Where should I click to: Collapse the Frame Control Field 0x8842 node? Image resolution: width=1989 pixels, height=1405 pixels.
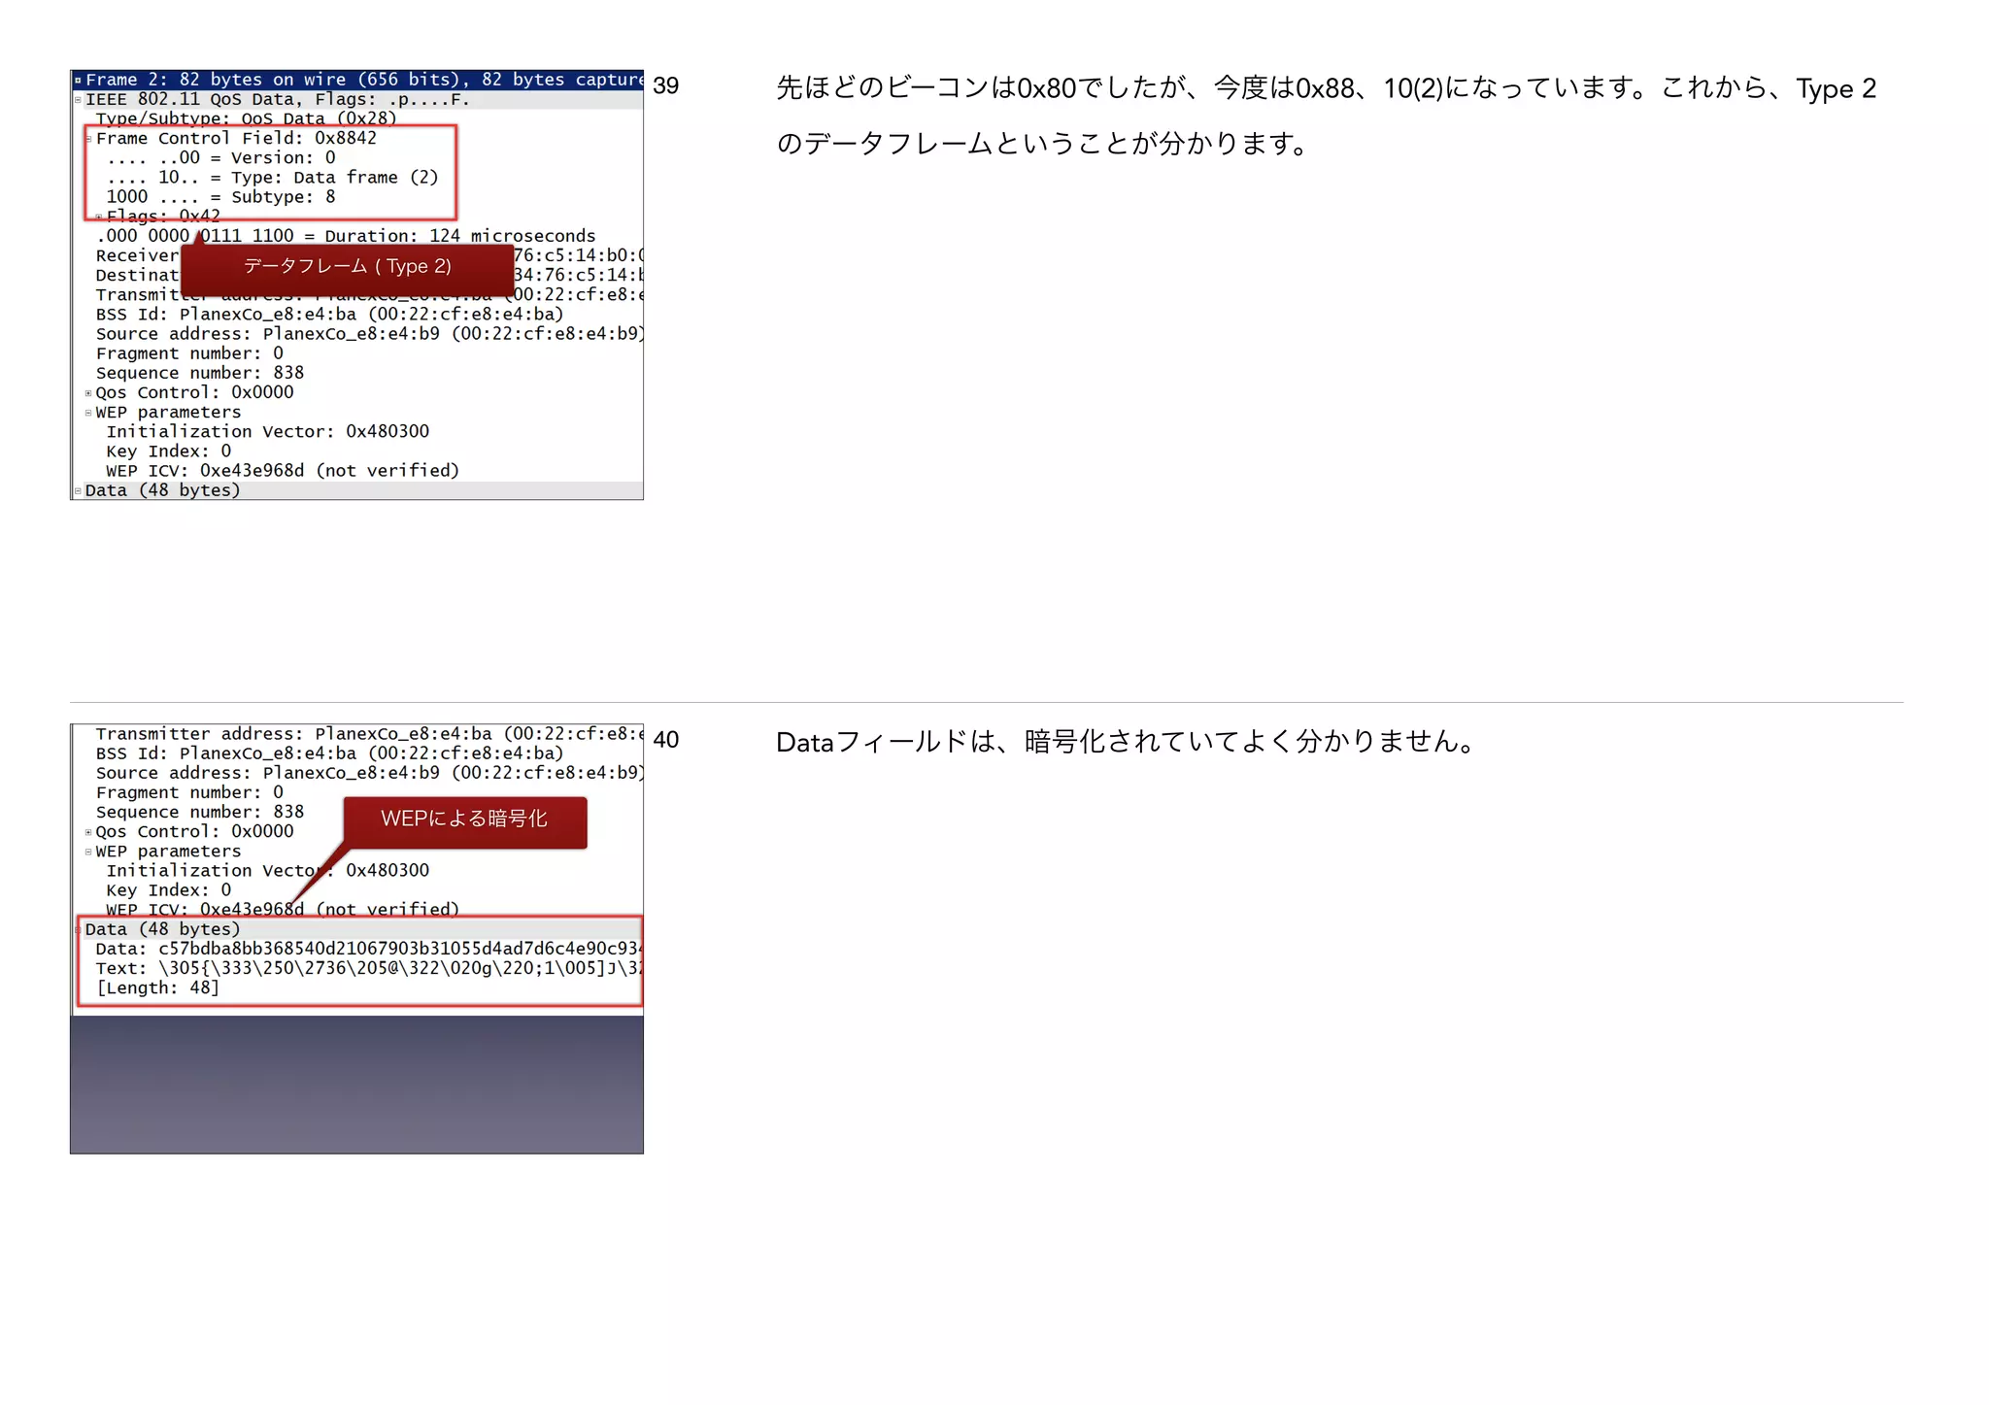click(x=88, y=139)
